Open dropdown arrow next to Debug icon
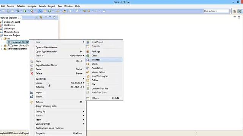 (21, 11)
